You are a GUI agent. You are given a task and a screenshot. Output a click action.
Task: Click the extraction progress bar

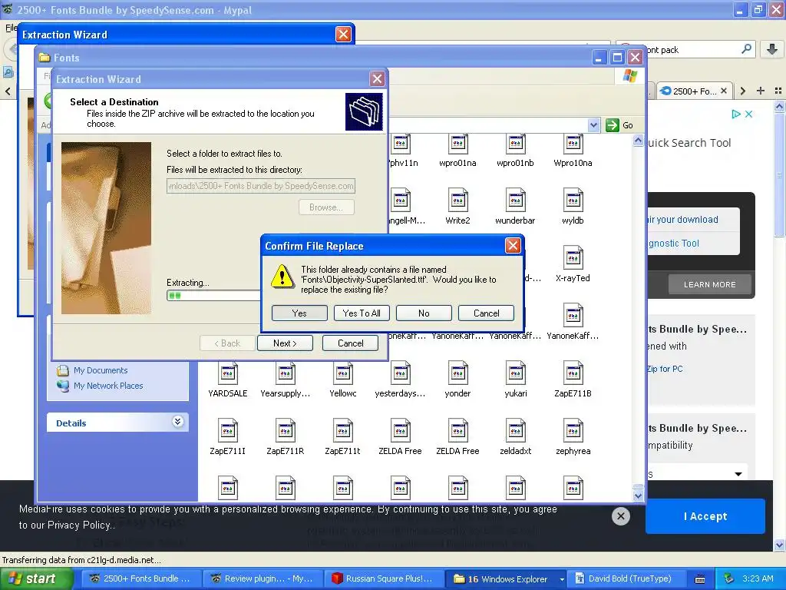(213, 296)
